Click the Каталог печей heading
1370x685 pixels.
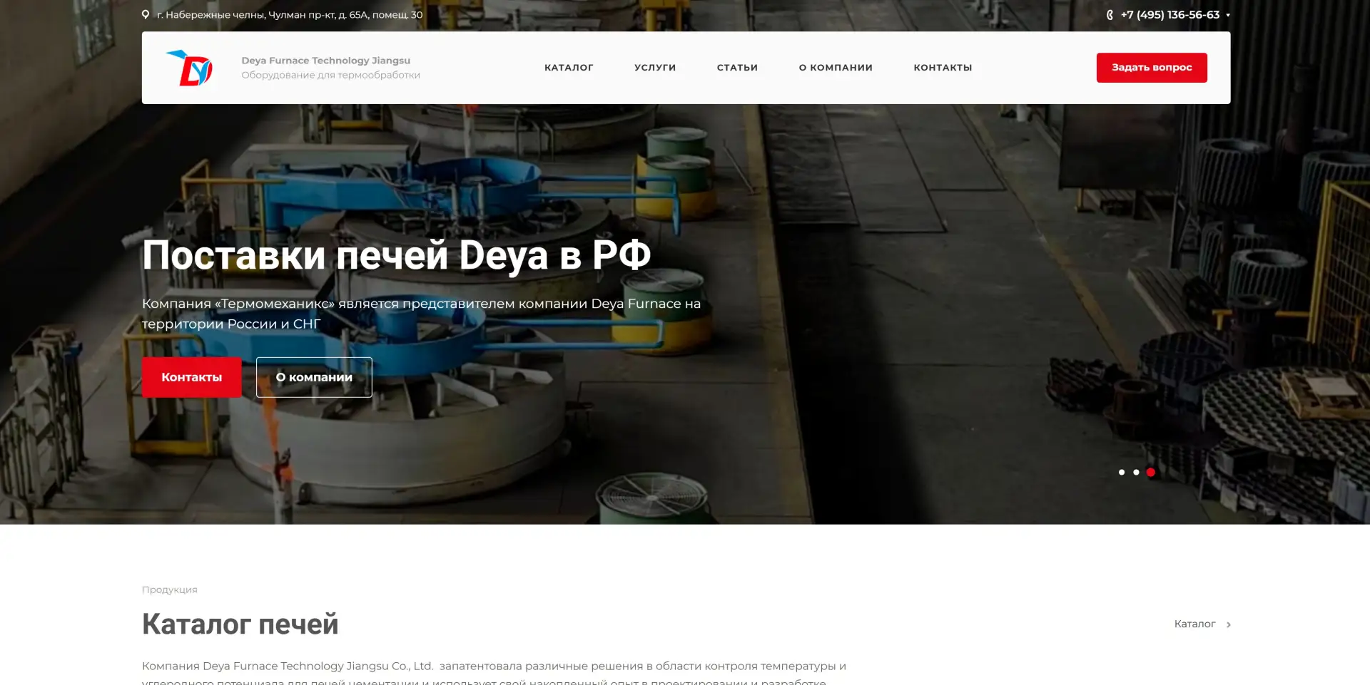click(x=240, y=624)
